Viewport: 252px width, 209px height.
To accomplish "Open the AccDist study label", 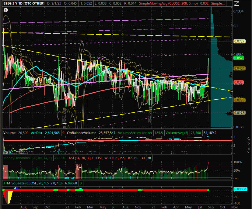I will 37,133.
